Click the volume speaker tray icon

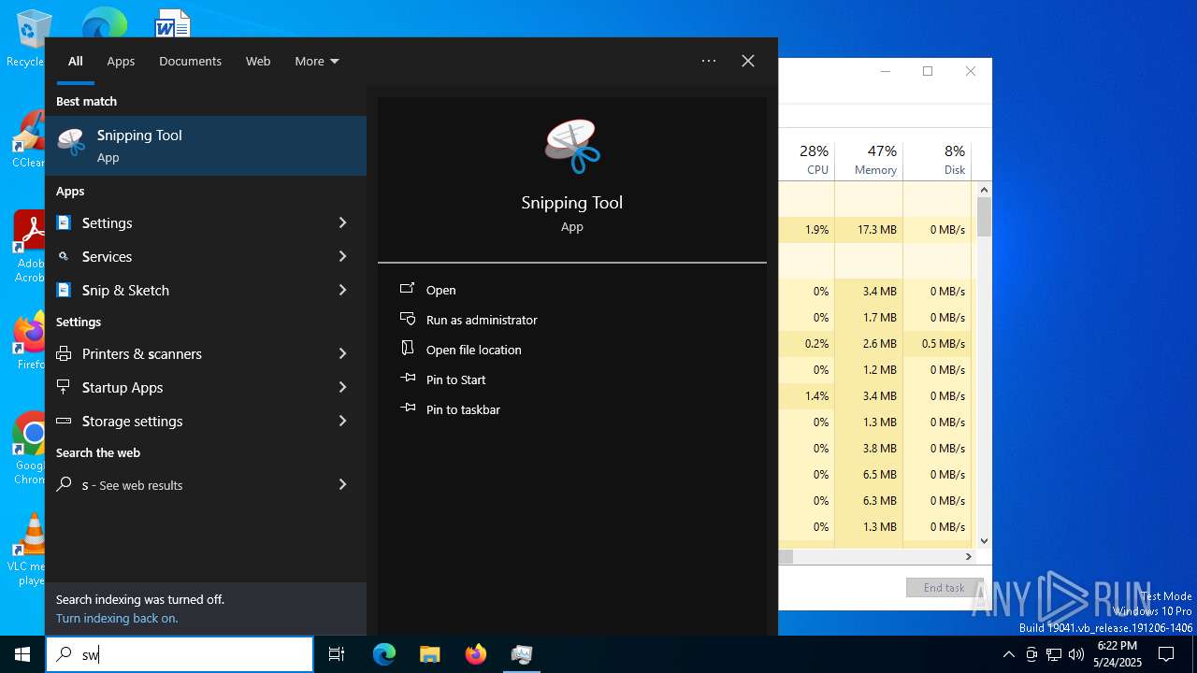(1075, 654)
